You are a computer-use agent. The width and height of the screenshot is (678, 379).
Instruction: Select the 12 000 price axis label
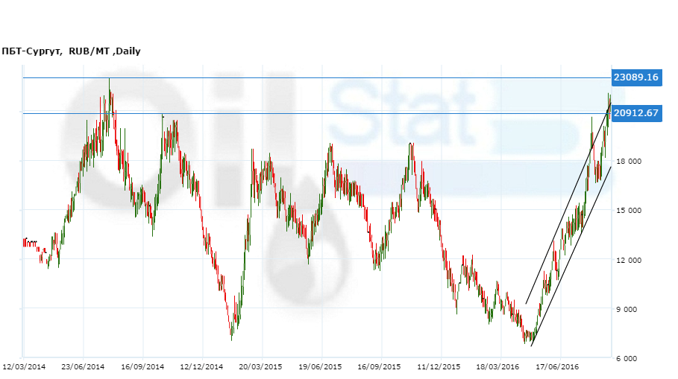click(x=632, y=260)
